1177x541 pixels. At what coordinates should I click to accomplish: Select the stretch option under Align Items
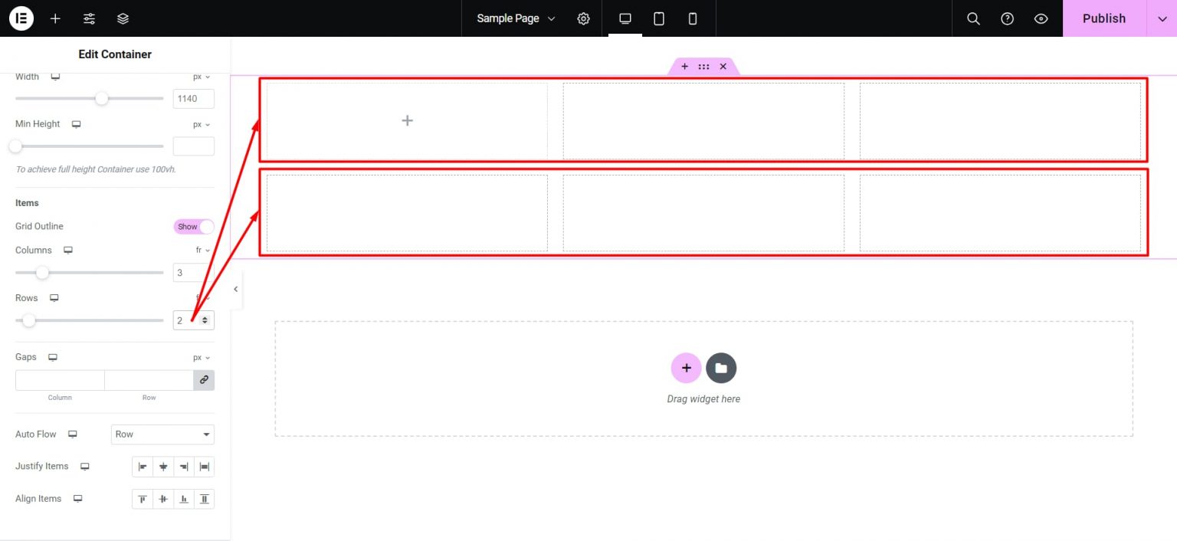click(x=204, y=499)
